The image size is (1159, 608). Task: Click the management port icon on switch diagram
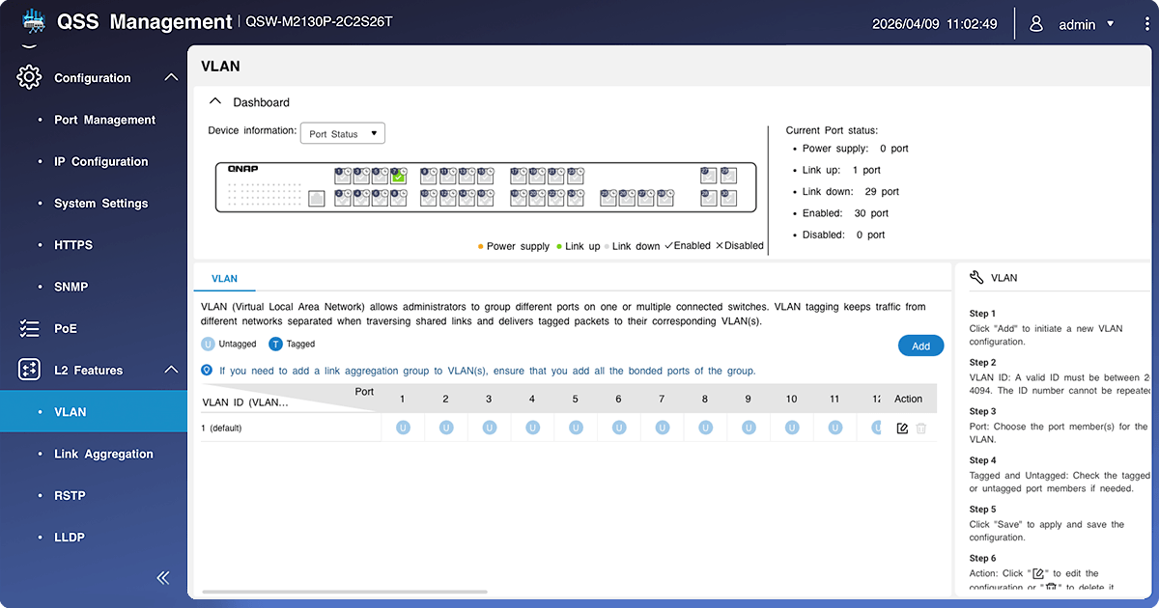[x=316, y=199]
